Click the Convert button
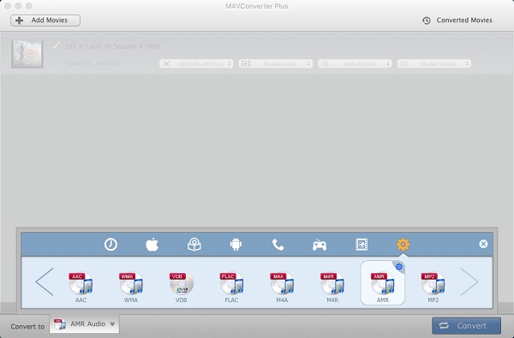Image resolution: width=514 pixels, height=338 pixels. coord(466,325)
